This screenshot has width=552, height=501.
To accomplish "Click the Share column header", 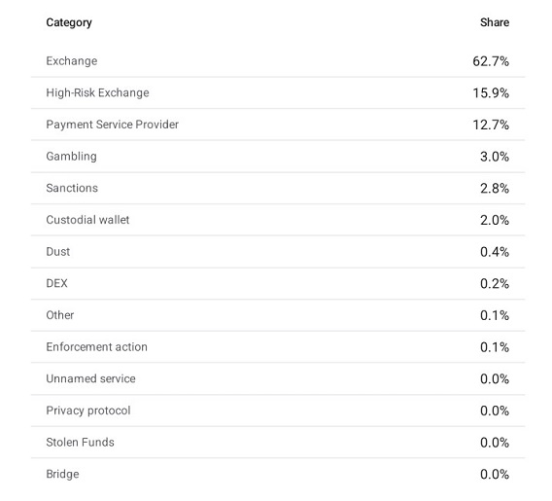I will [495, 22].
